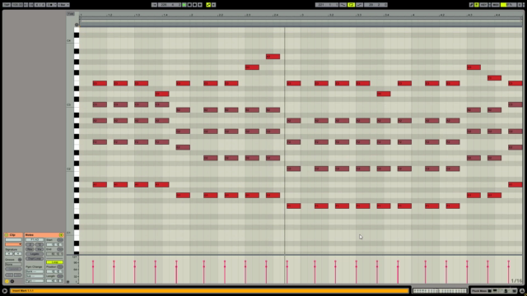The height and width of the screenshot is (296, 527).
Task: Click the overdub plus button
Action: 200,5
